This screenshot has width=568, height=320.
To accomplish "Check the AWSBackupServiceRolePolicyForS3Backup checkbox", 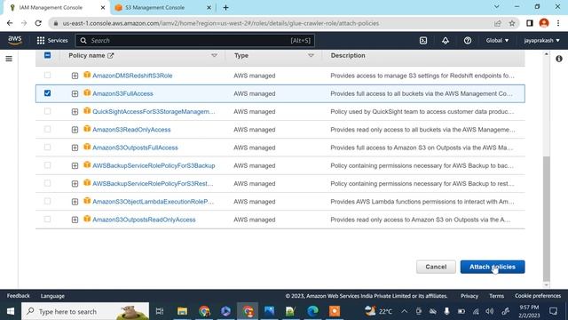I will [47, 165].
